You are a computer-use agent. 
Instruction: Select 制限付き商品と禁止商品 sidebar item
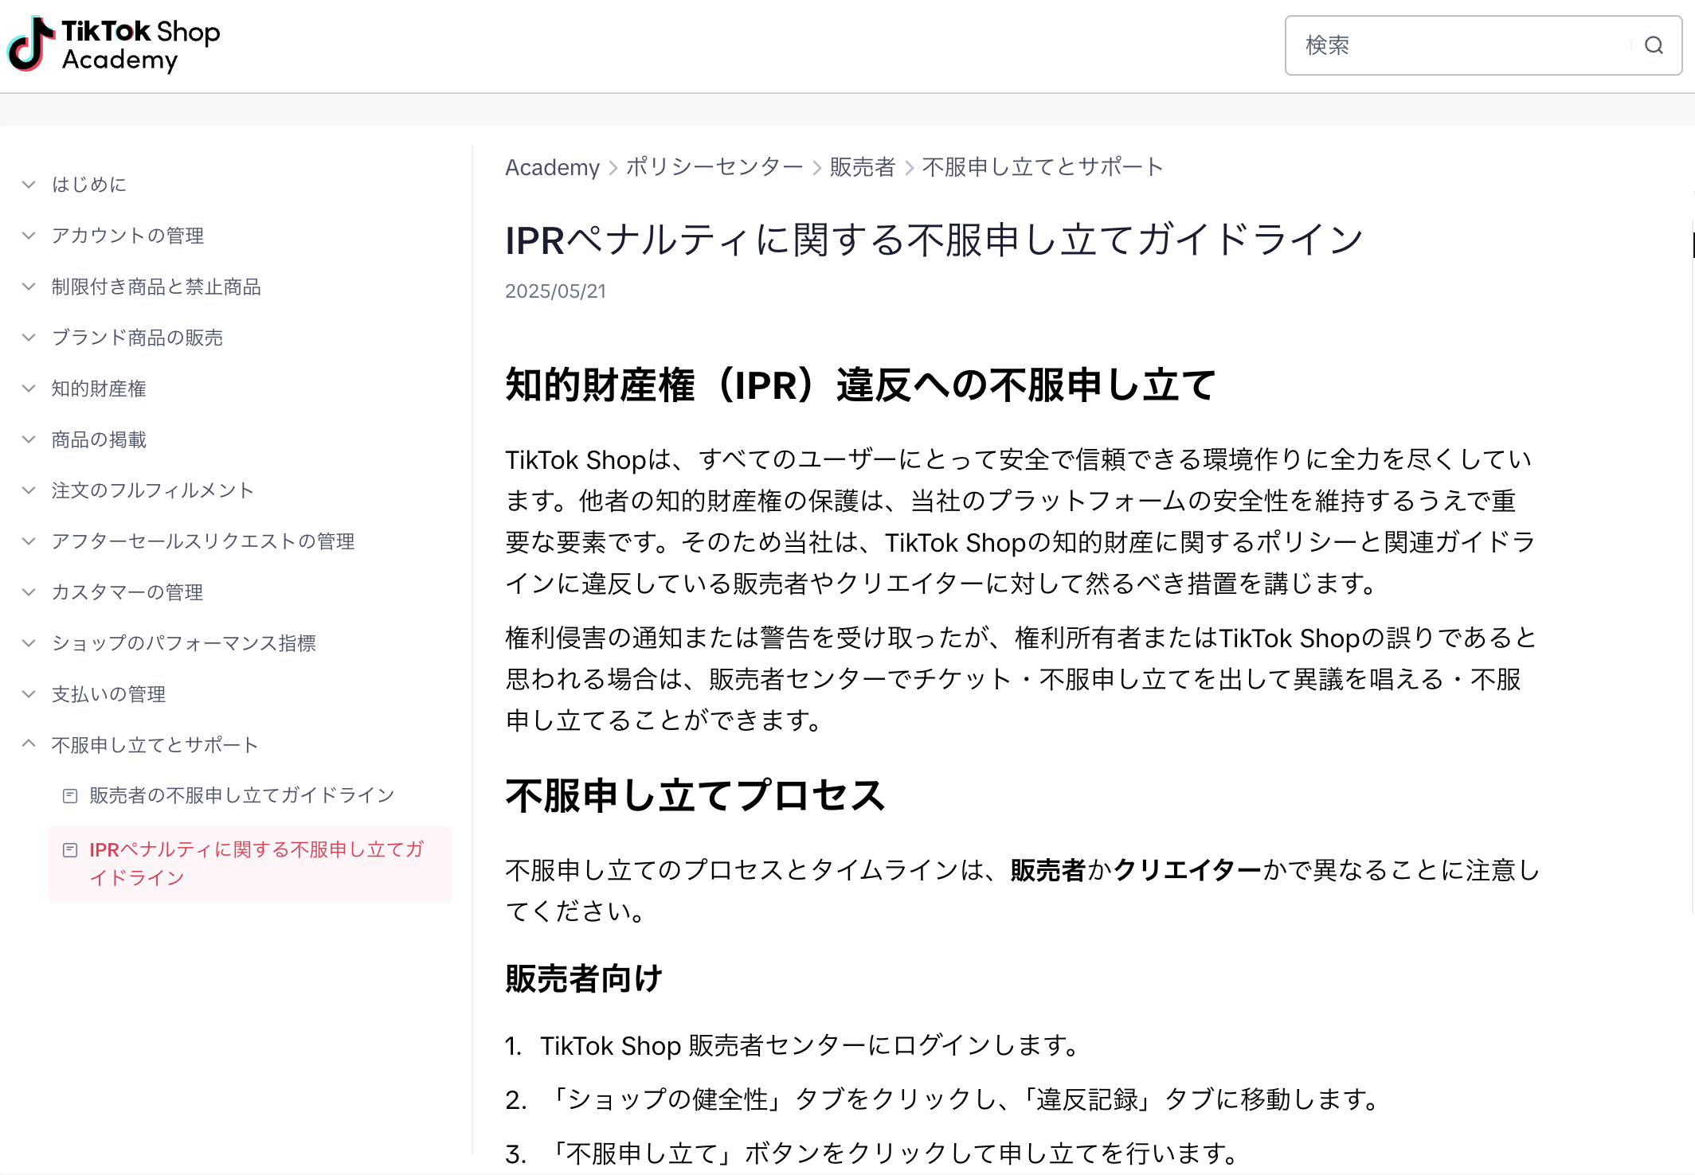coord(156,287)
